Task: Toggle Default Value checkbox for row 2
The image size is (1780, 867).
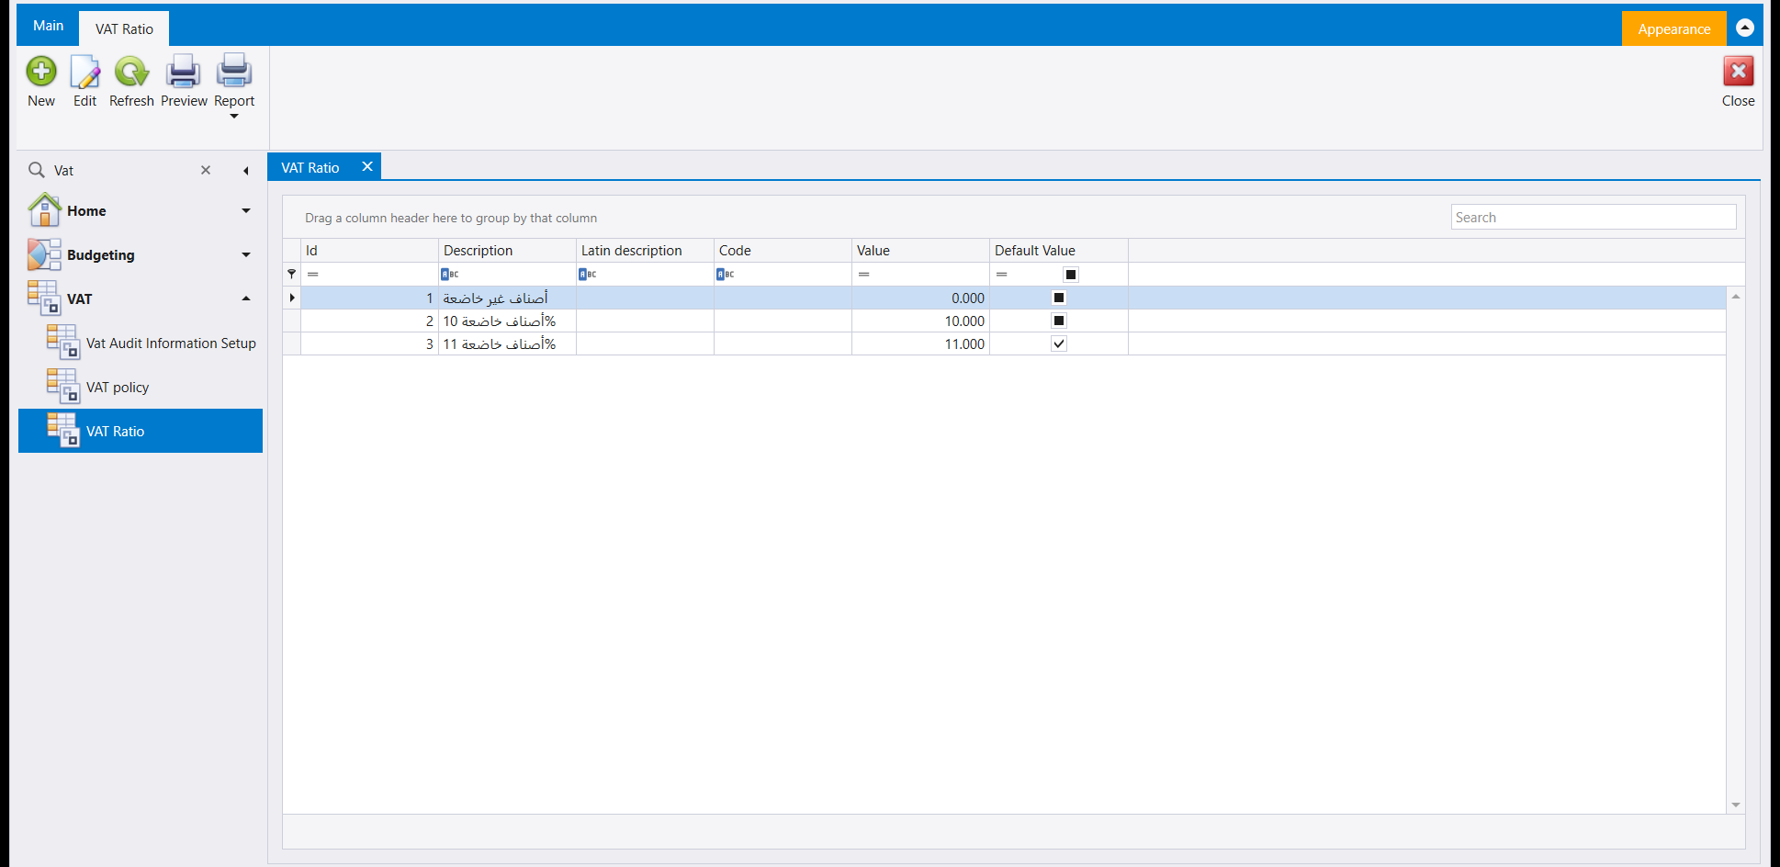Action: tap(1059, 321)
